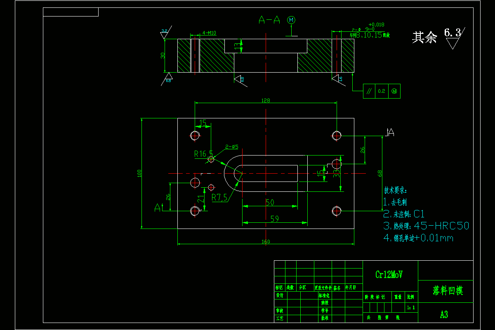The image size is (495, 330).
Task: Click the material text "Cr12MoV"
Action: 389,274
